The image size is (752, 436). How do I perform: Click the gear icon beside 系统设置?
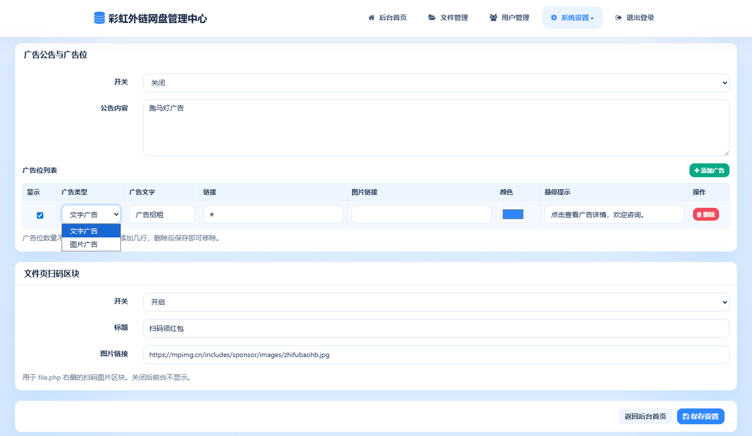(554, 18)
